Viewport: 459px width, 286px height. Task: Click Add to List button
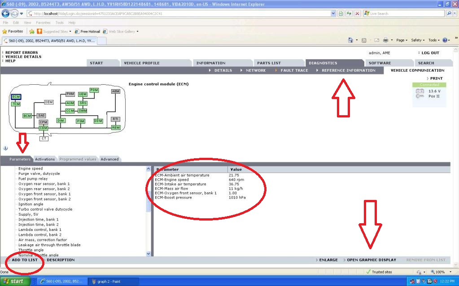(25, 260)
